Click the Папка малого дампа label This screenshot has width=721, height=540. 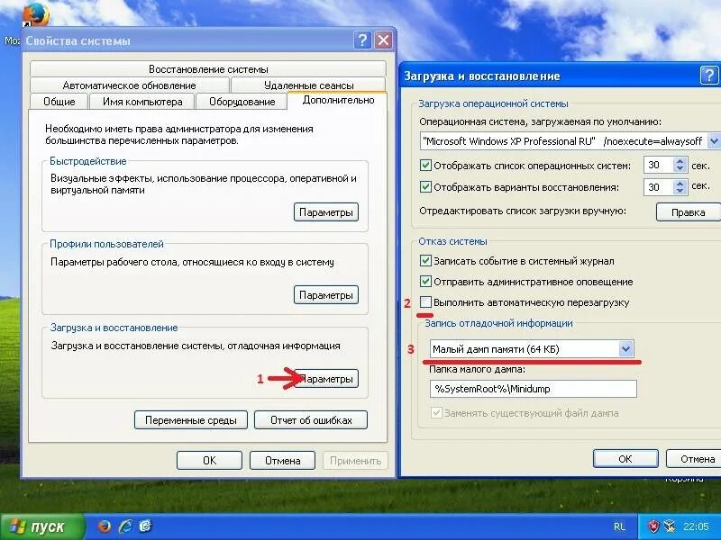point(477,369)
